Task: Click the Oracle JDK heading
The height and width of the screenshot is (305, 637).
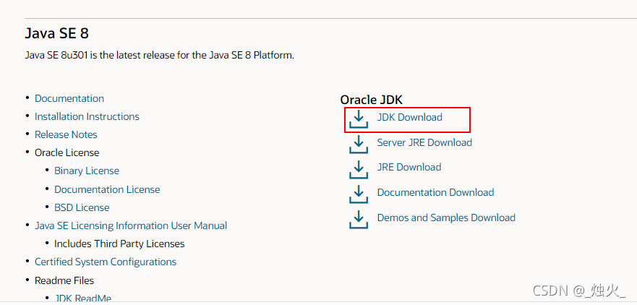Action: (x=372, y=100)
